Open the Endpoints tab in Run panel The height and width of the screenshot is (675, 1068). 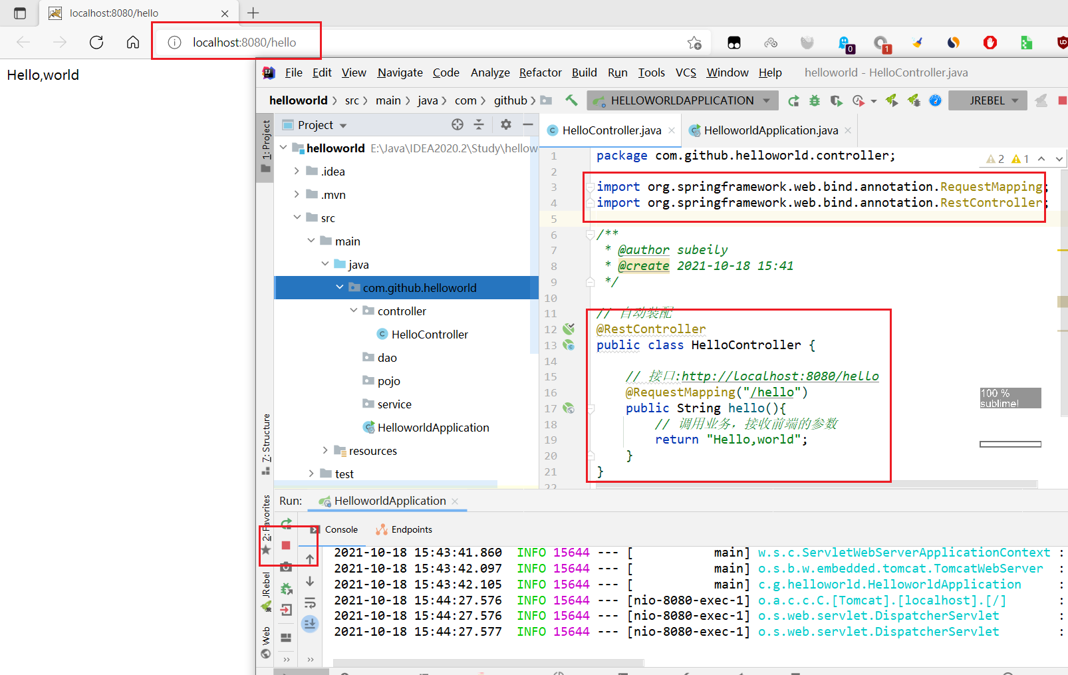[x=404, y=529]
